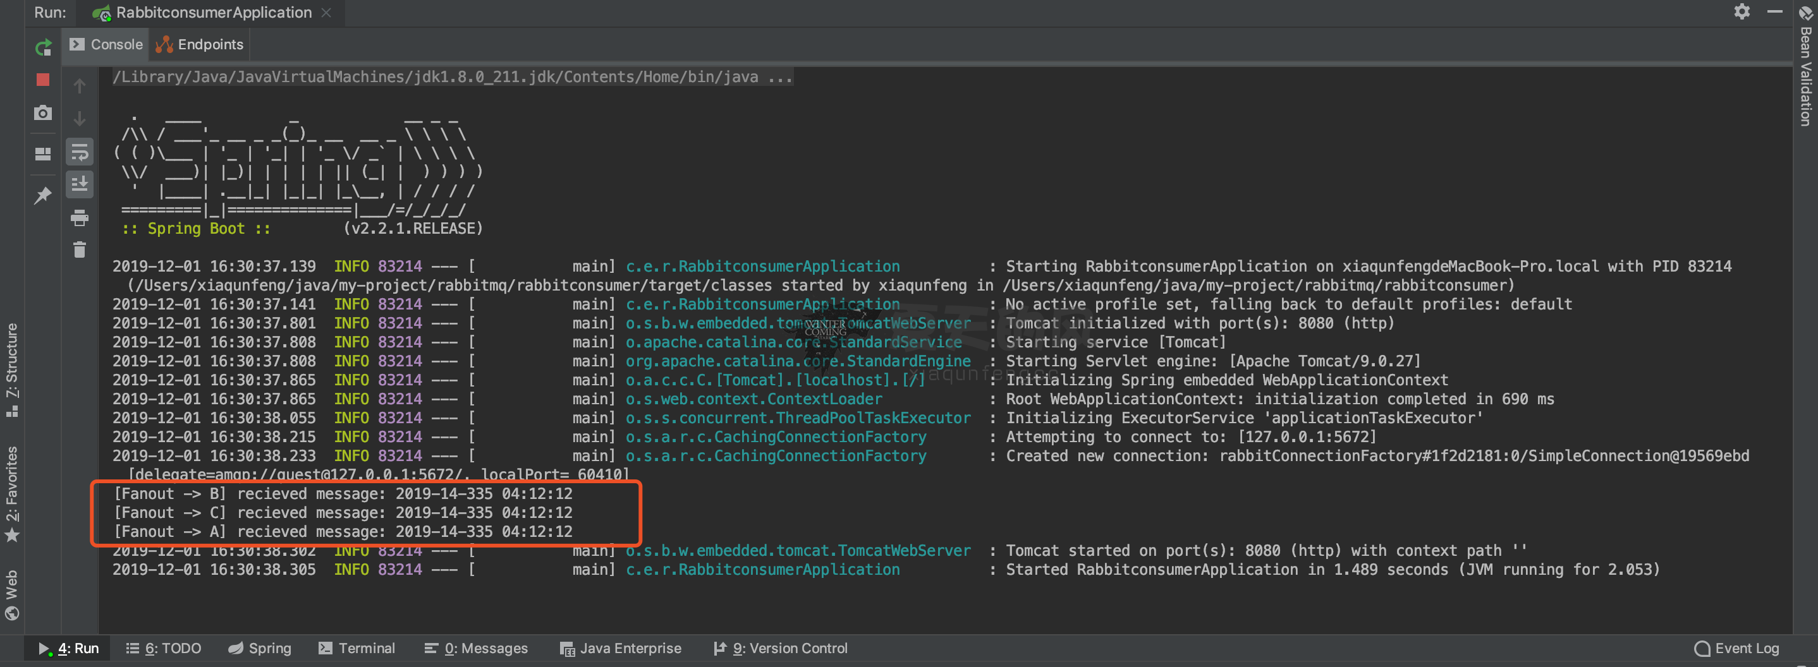Viewport: 1818px width, 667px height.
Task: Open the Terminal tool window
Action: (357, 648)
